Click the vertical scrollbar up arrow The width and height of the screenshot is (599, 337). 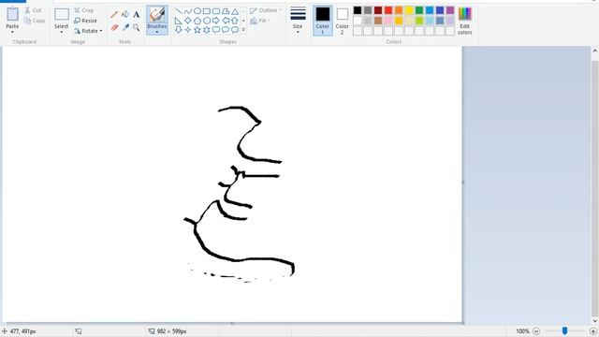point(595,50)
